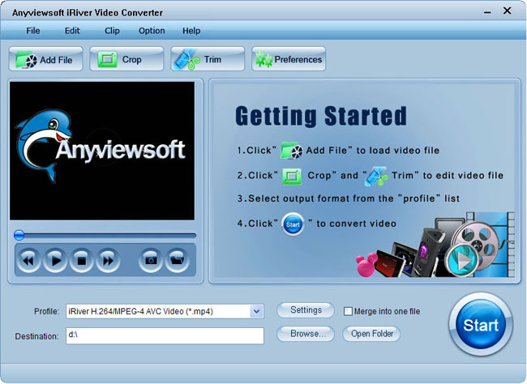Open the File menu

pos(33,31)
